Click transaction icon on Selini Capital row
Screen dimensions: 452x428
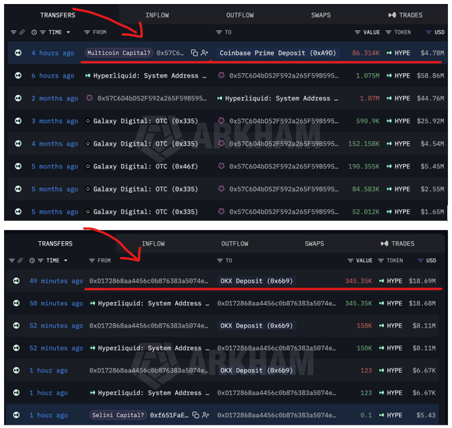click(x=17, y=415)
